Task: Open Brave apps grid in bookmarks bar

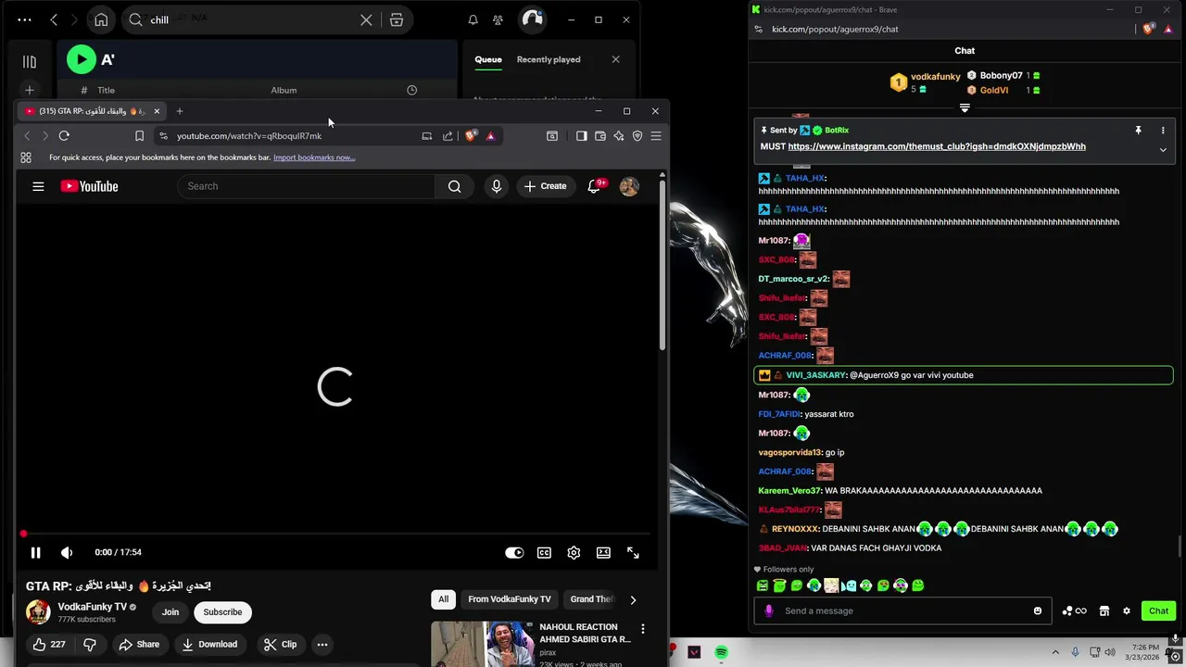Action: click(x=26, y=157)
